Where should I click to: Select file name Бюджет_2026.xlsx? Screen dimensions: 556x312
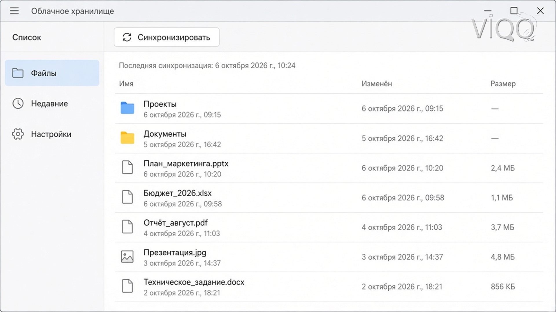pyautogui.click(x=178, y=193)
